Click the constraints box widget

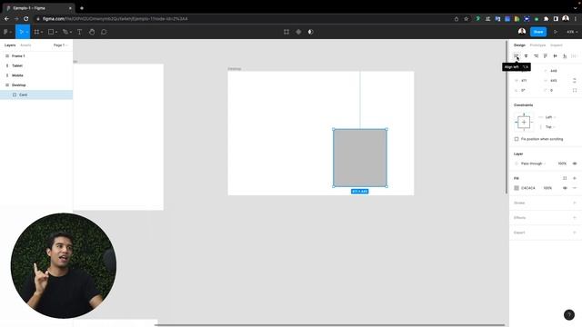pos(524,123)
